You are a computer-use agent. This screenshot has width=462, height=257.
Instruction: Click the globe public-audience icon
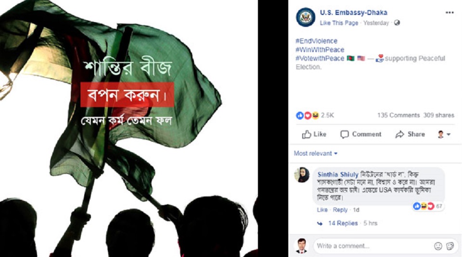coord(397,23)
